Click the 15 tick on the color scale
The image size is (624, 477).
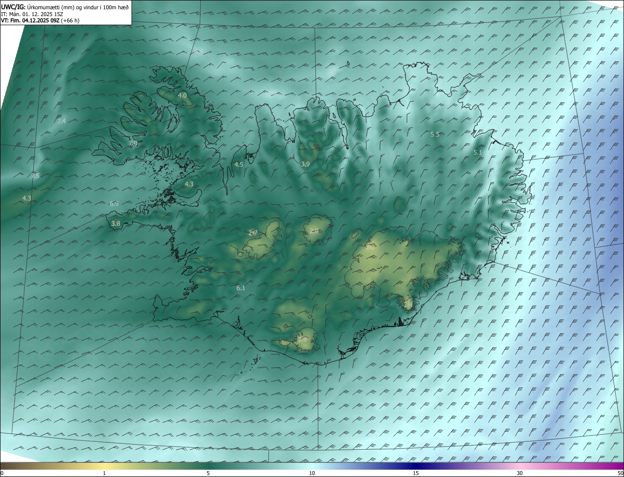416,473
